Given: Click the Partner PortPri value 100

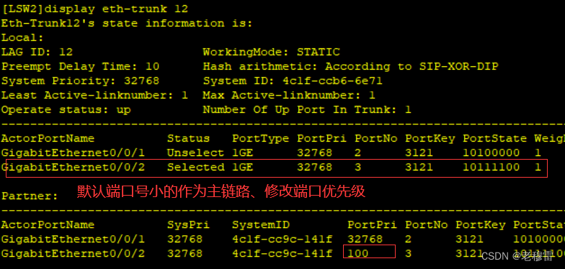Looking at the screenshot, I should [357, 253].
